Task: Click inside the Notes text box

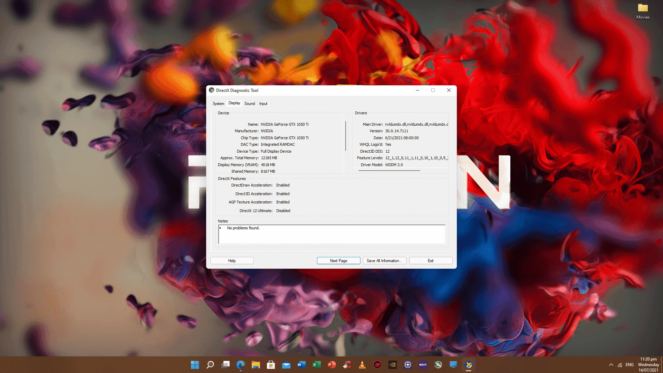Action: click(332, 234)
